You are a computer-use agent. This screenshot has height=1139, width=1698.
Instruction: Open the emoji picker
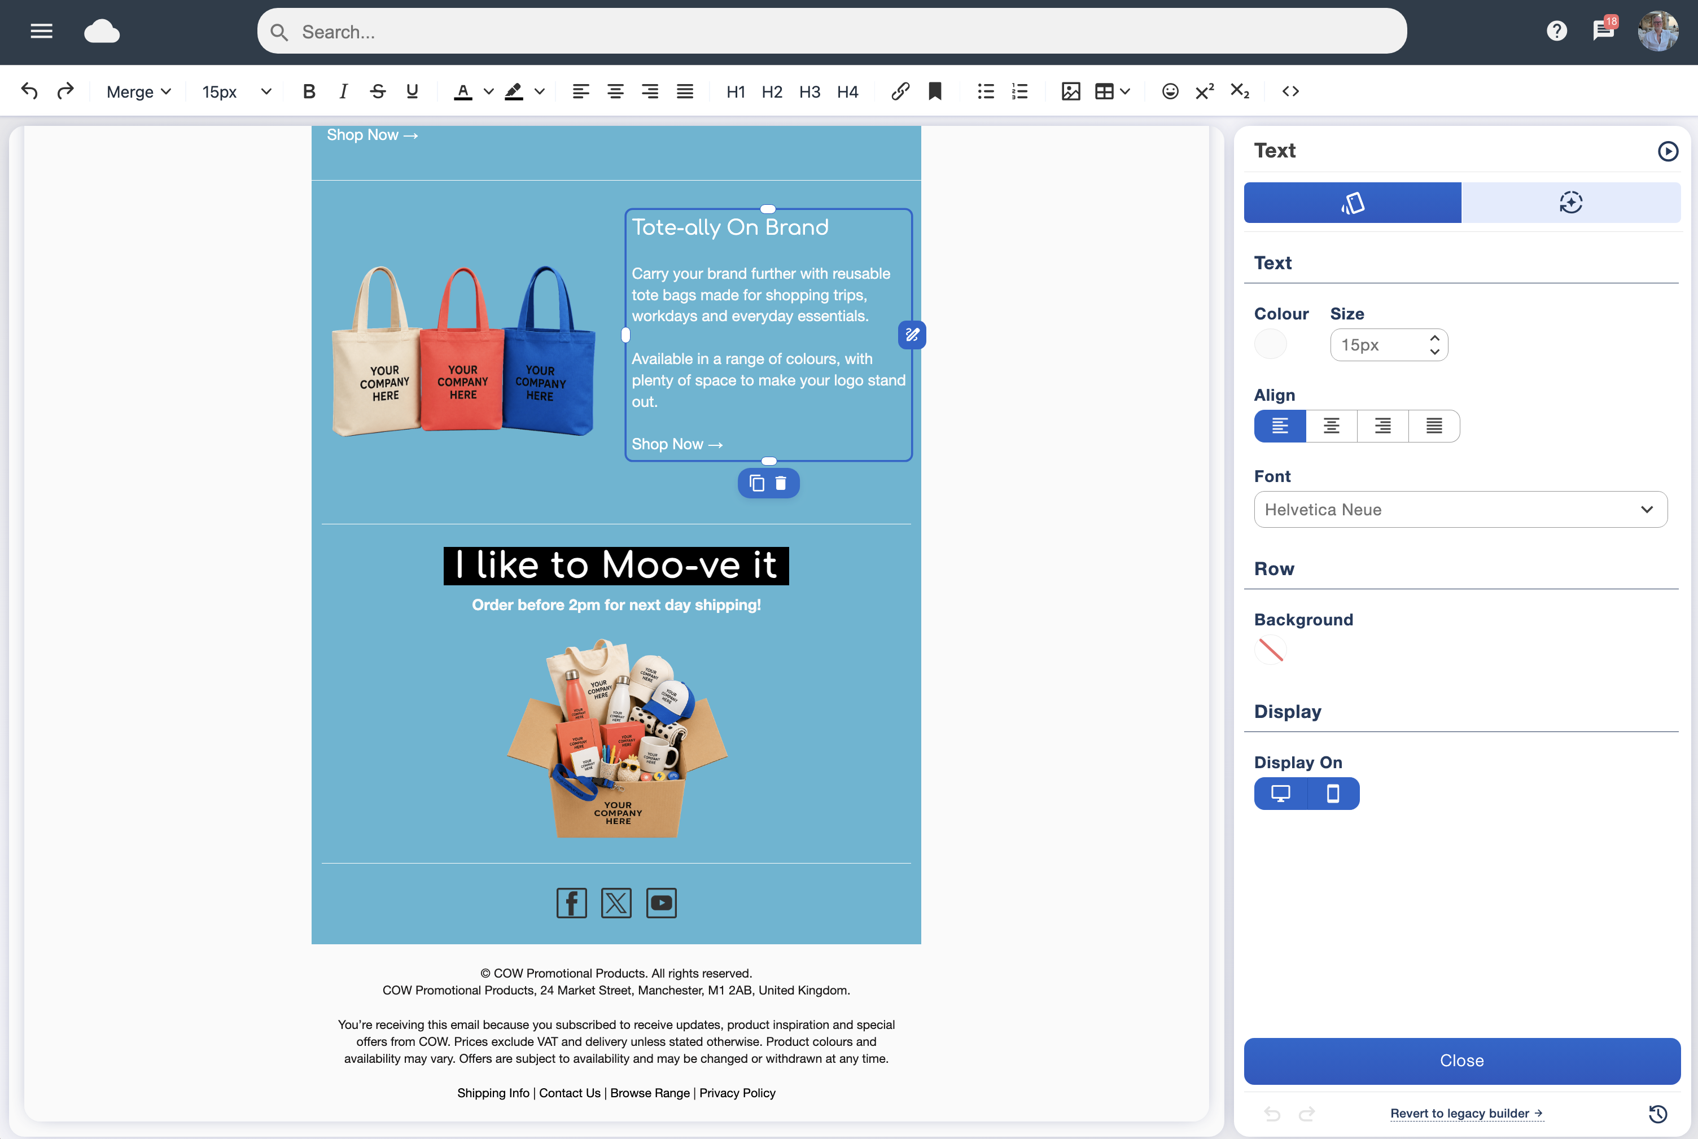1170,91
